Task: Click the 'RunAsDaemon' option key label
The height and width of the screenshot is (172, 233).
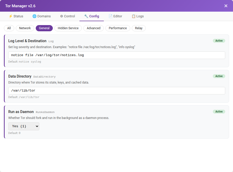Action: (45, 112)
